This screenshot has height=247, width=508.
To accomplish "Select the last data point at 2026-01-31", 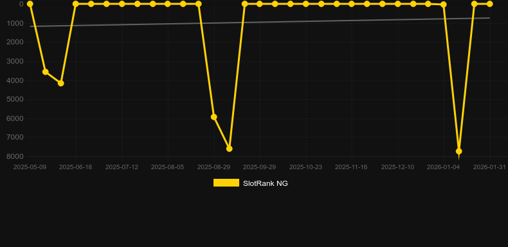I will point(489,4).
